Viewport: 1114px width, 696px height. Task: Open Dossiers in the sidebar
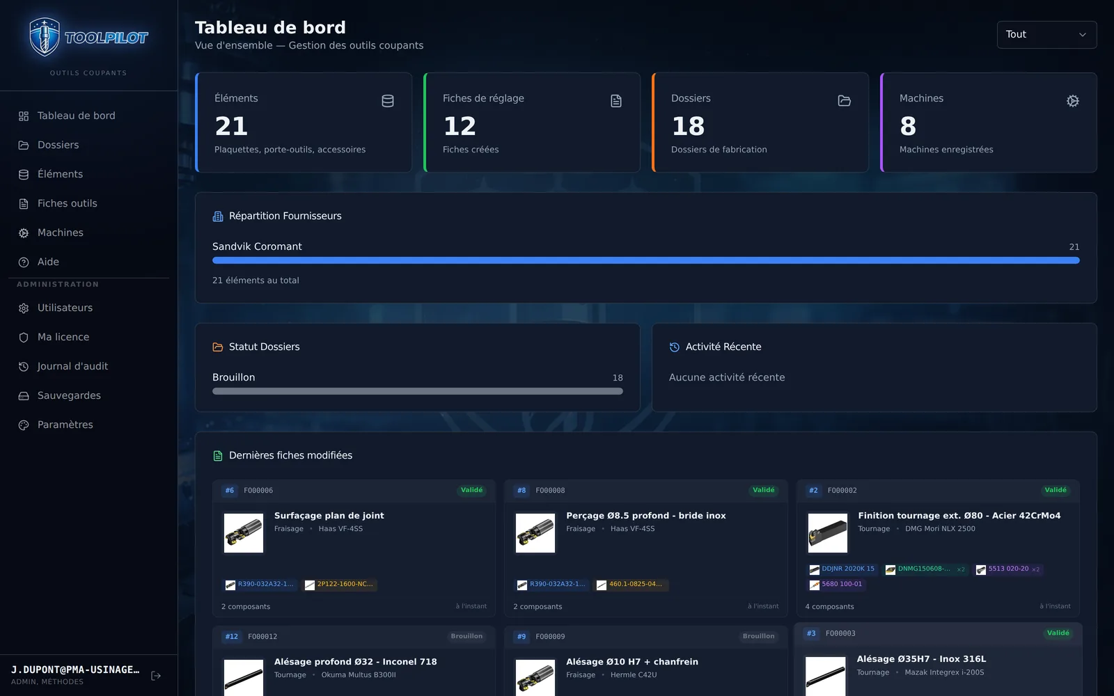click(x=88, y=145)
